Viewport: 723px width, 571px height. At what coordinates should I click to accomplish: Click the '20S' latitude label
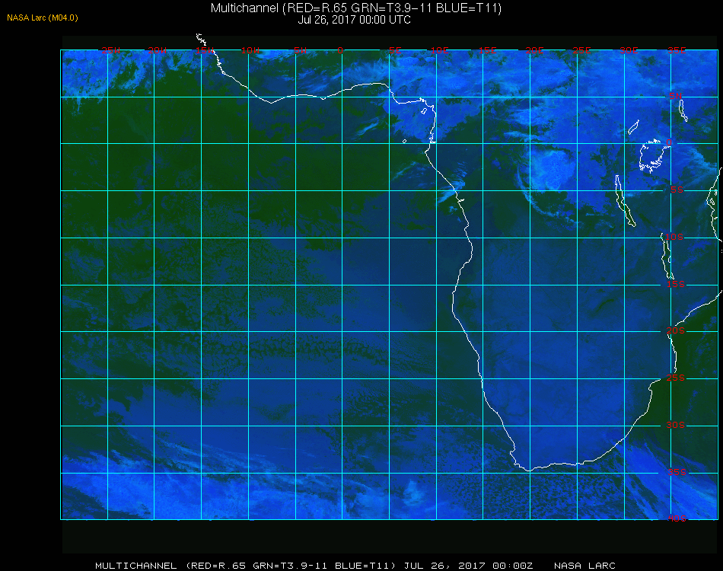pyautogui.click(x=676, y=330)
